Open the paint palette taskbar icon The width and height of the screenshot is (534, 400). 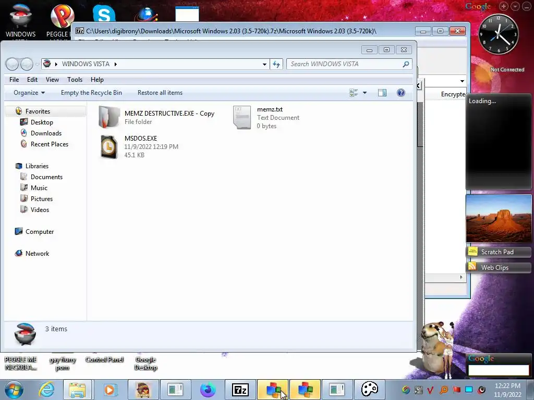click(x=369, y=390)
